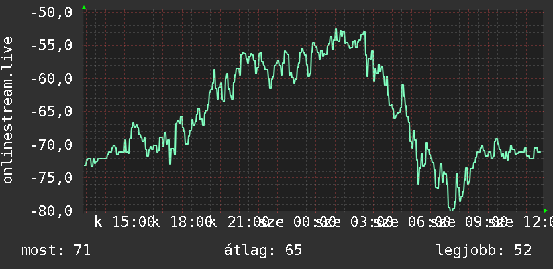
Task: Click the -60,0 axis label
Action: point(52,79)
